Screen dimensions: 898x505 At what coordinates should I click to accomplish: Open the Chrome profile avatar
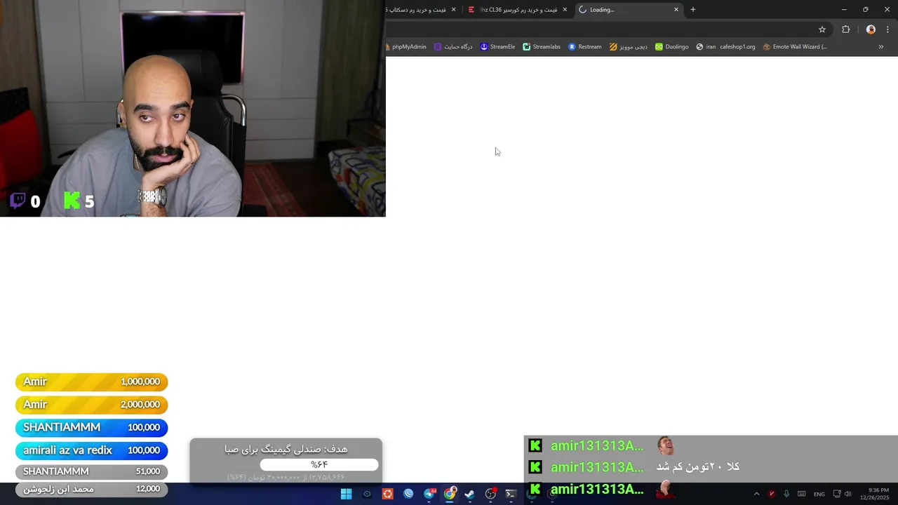click(871, 29)
